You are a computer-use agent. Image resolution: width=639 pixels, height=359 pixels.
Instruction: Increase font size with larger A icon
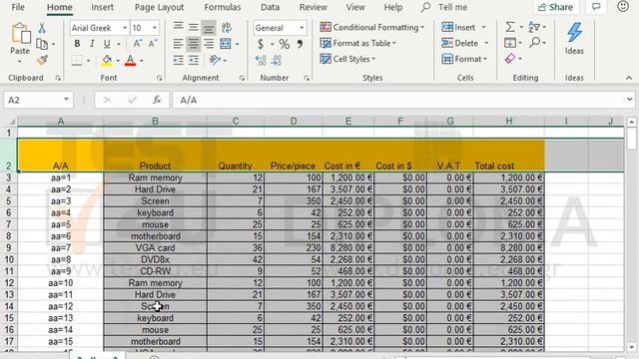point(138,44)
